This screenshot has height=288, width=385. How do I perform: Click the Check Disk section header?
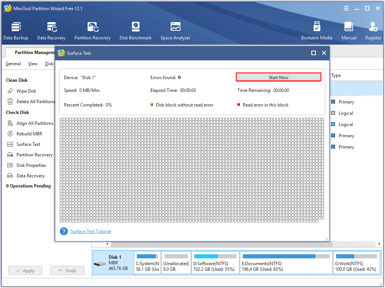(x=17, y=112)
